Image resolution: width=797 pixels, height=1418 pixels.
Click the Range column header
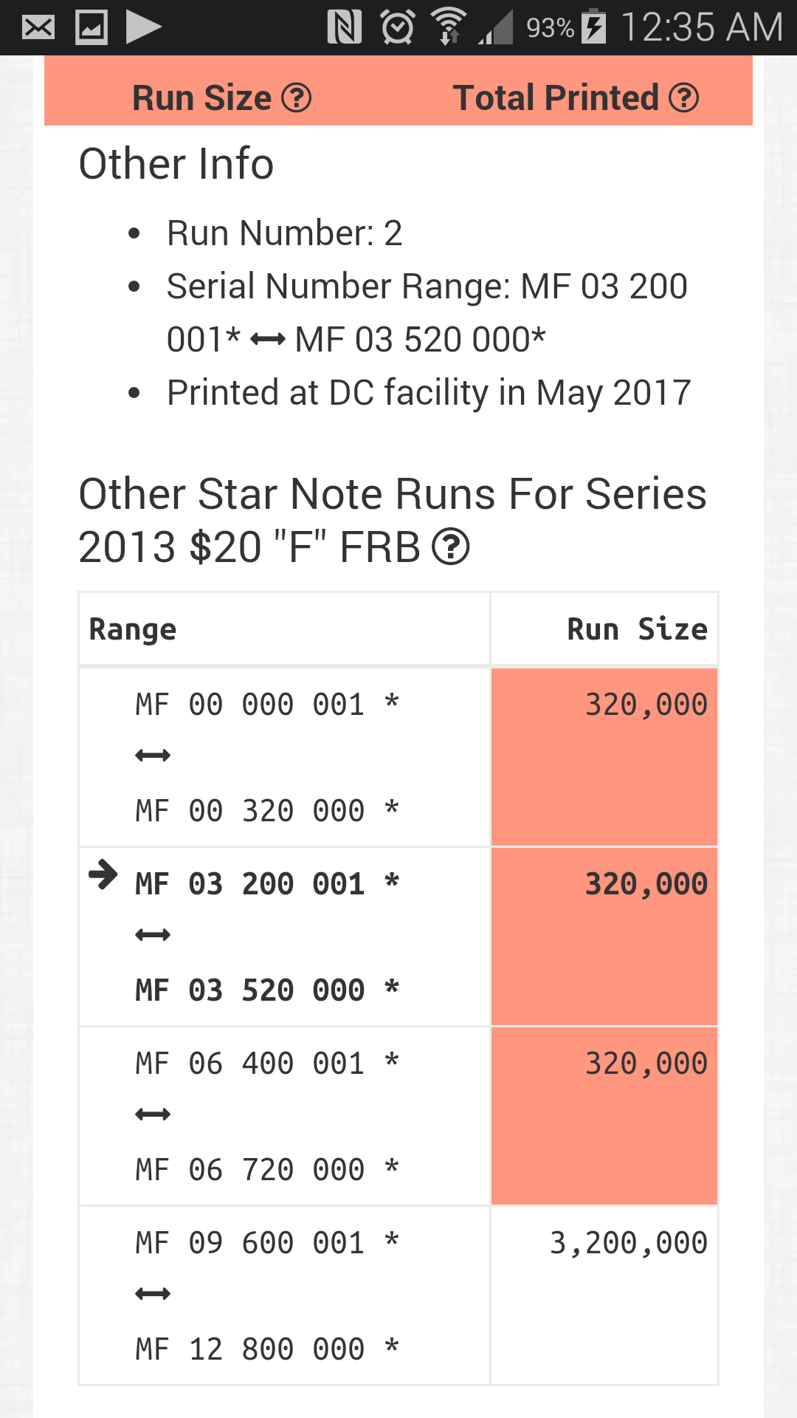click(x=133, y=629)
